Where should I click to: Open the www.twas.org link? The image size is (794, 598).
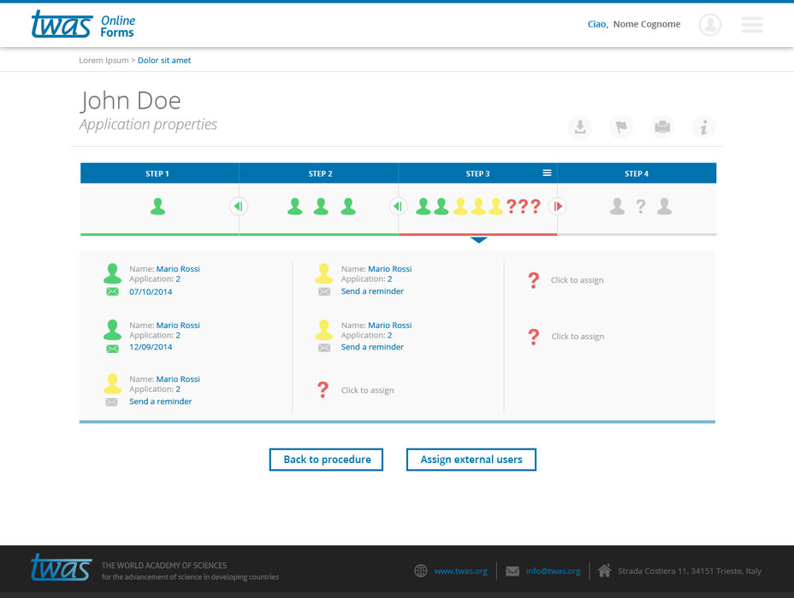click(460, 572)
